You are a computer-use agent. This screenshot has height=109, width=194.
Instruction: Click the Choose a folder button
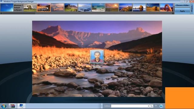[x=182, y=5]
